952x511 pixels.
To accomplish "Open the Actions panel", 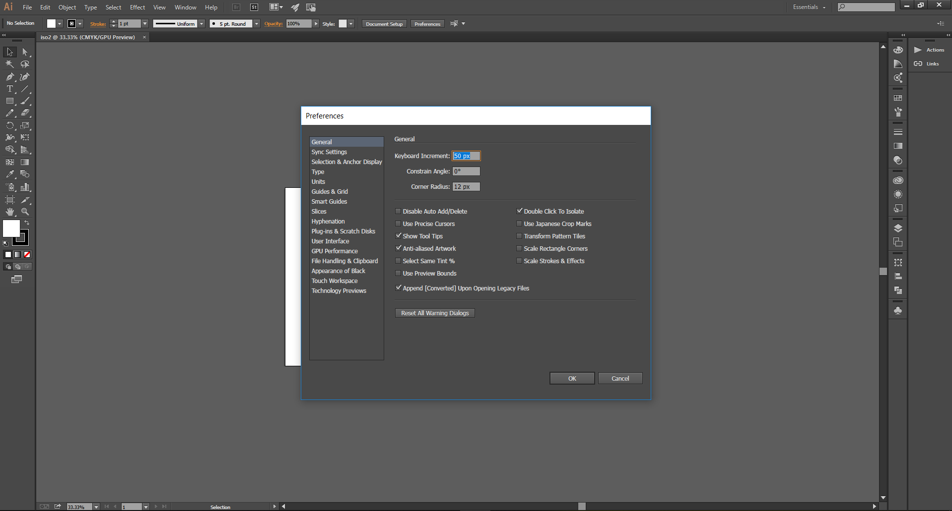I will pos(930,50).
